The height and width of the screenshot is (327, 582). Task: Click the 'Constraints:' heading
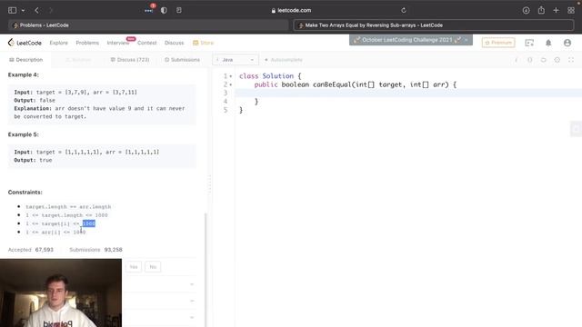coord(25,192)
